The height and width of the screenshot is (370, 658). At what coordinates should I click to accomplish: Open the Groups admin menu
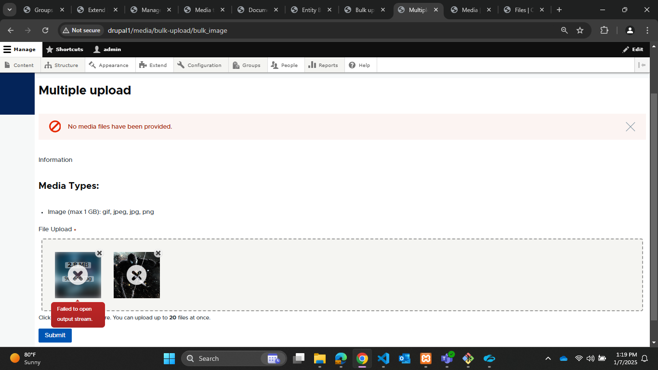(x=247, y=65)
